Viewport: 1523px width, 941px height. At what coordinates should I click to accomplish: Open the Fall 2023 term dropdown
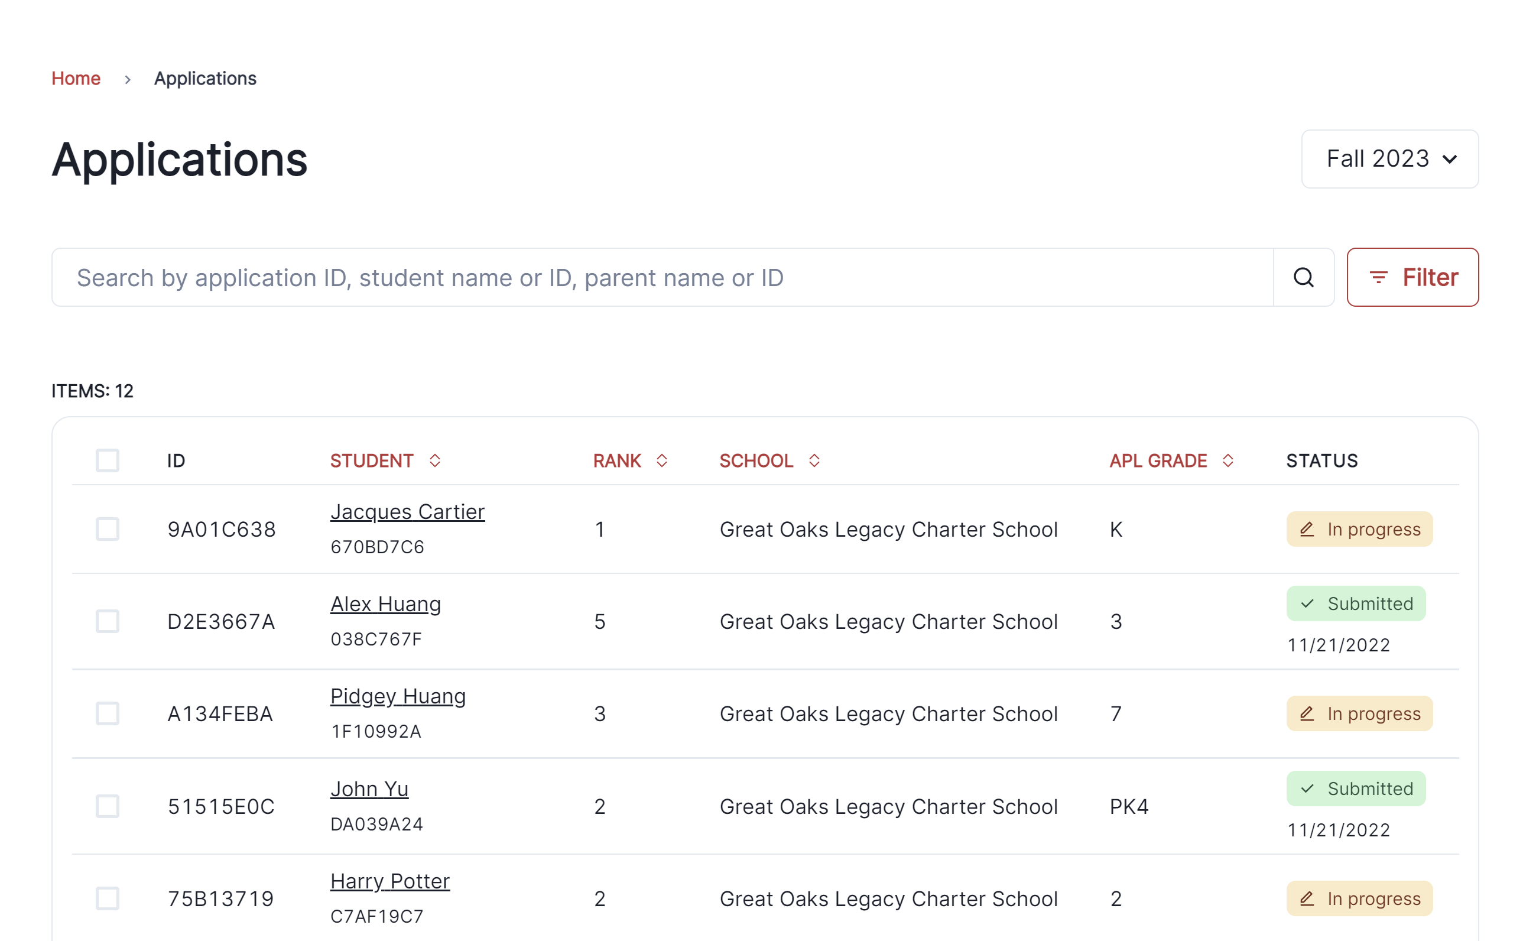pos(1389,158)
